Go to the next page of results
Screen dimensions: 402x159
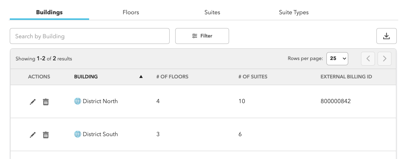pos(384,58)
